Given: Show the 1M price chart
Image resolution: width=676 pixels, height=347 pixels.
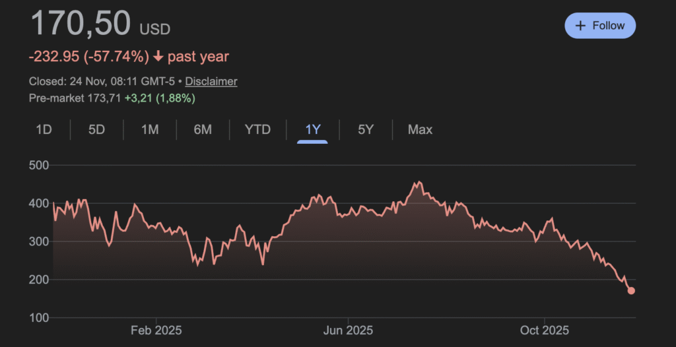Looking at the screenshot, I should point(150,129).
